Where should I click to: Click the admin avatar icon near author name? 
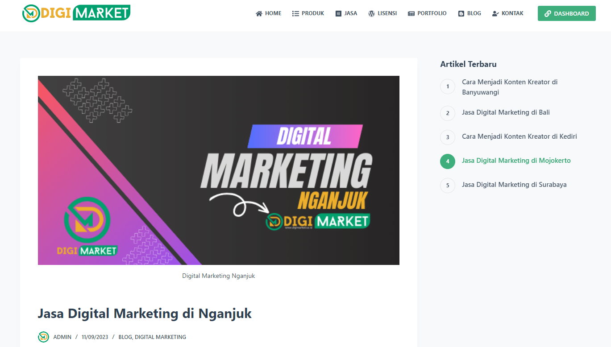(x=43, y=337)
